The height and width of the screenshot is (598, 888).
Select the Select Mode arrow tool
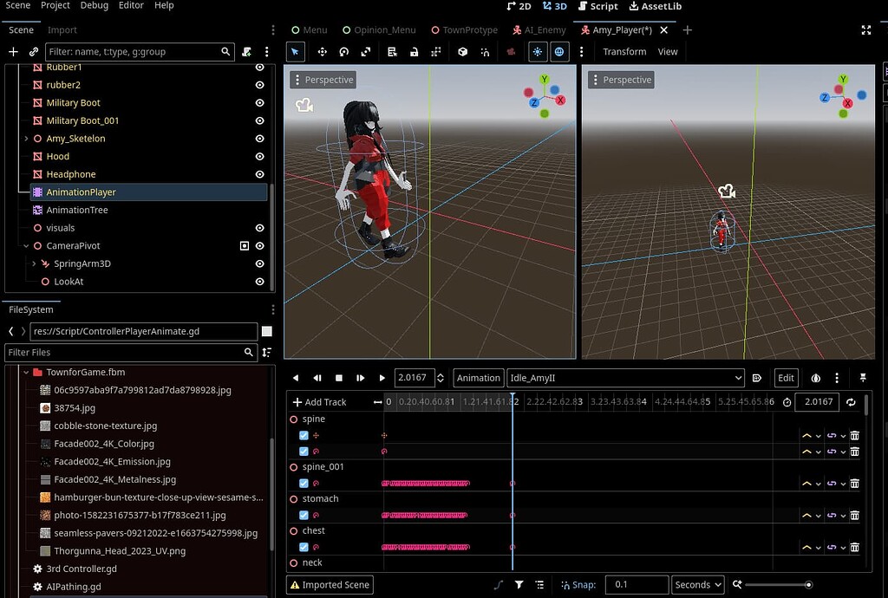295,51
